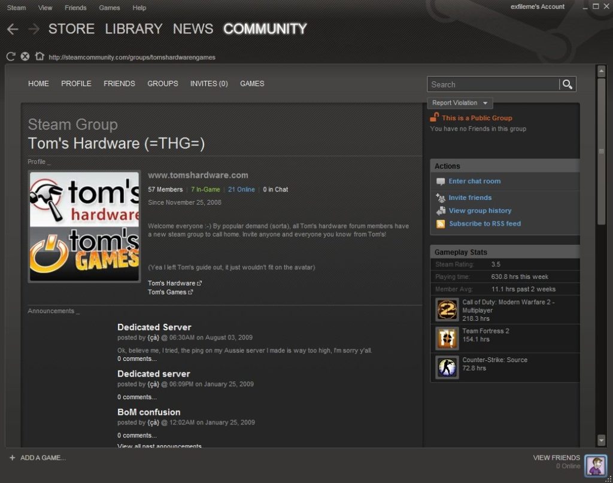Click the URL address bar
613x483 pixels.
(132, 57)
